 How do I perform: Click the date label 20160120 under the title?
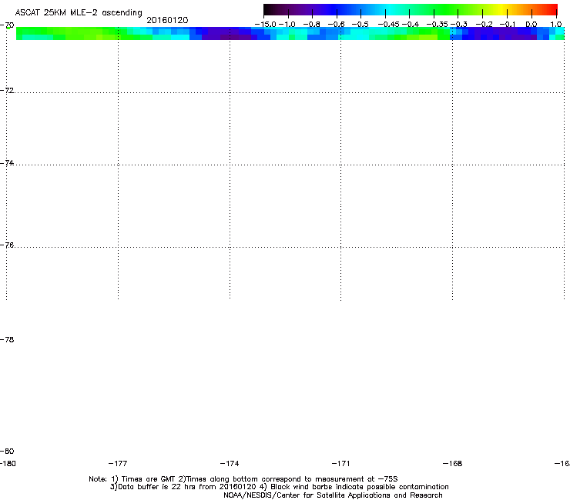pyautogui.click(x=167, y=20)
